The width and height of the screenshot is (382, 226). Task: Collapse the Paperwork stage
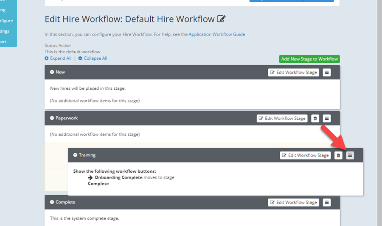click(52, 118)
